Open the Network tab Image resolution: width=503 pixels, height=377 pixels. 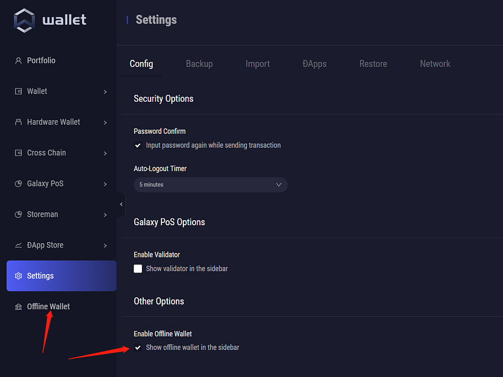tap(435, 64)
